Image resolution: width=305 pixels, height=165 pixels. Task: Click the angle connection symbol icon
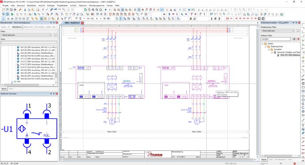pyautogui.click(x=201, y=14)
